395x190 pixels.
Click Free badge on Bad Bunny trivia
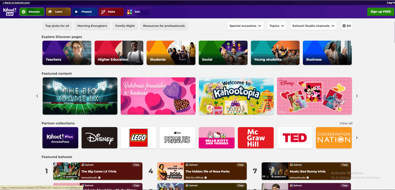pyautogui.click(x=345, y=165)
